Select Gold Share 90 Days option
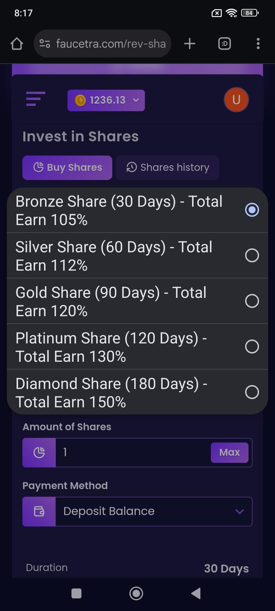The image size is (275, 611). tap(137, 301)
